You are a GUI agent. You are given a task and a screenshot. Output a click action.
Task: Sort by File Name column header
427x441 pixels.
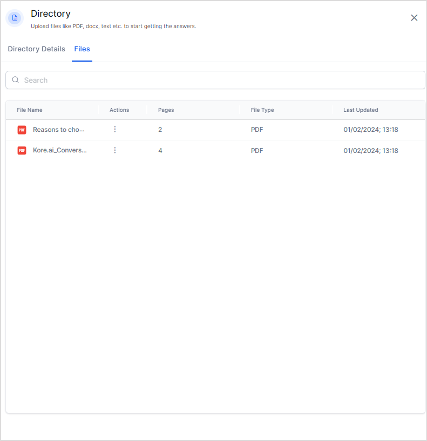tap(30, 110)
